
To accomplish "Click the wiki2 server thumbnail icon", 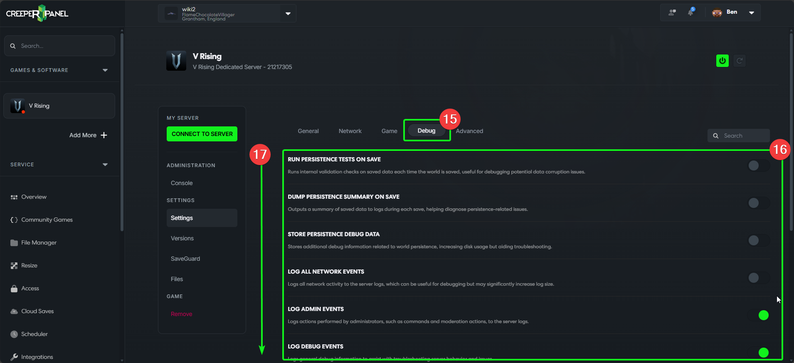I will (171, 14).
